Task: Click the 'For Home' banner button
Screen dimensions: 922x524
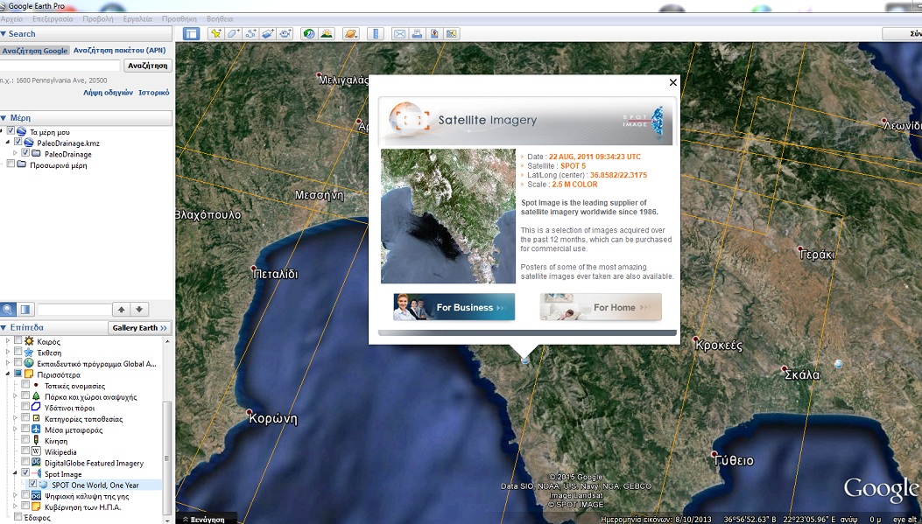Action: click(x=601, y=307)
